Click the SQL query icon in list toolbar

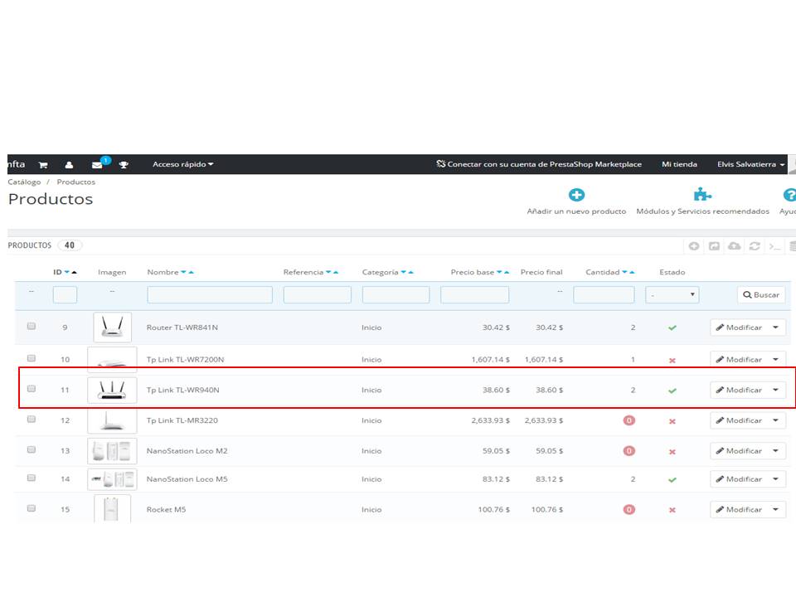(774, 247)
